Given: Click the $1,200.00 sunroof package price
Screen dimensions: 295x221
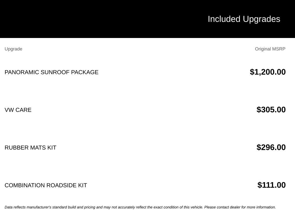Looking at the screenshot, I should coord(268,72).
